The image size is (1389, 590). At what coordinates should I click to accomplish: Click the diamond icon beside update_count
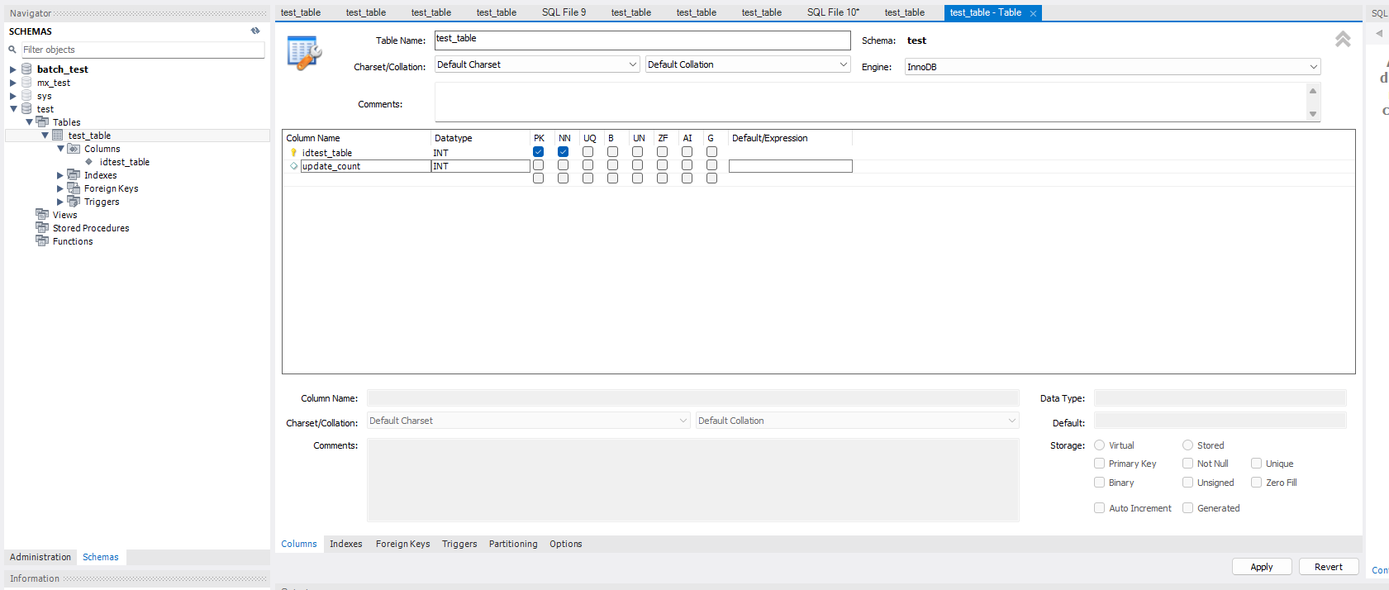(293, 166)
